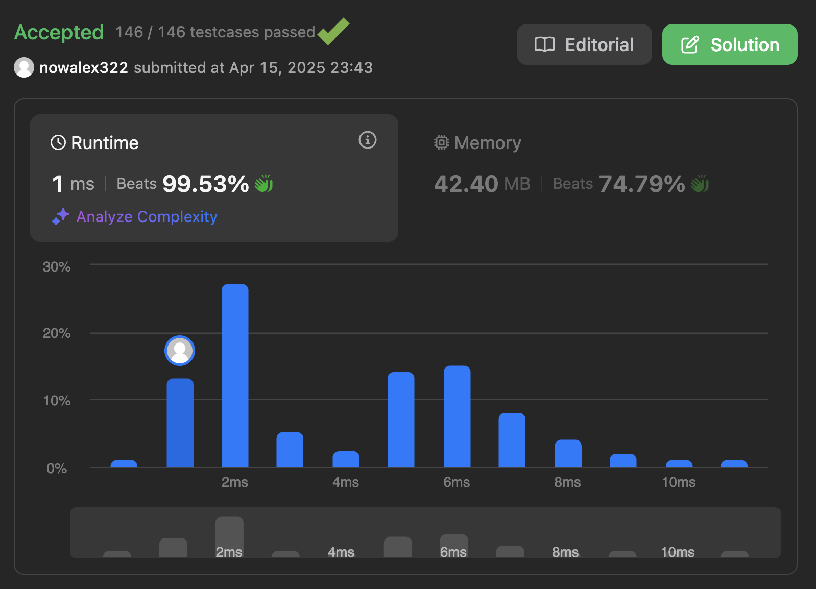
Task: Click the pencil icon on Solution button
Action: [x=690, y=44]
